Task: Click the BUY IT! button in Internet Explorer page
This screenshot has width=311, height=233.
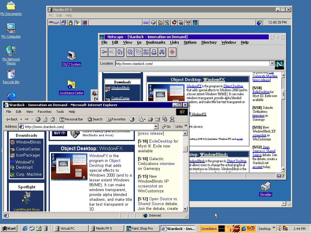Action: pyautogui.click(x=60, y=133)
